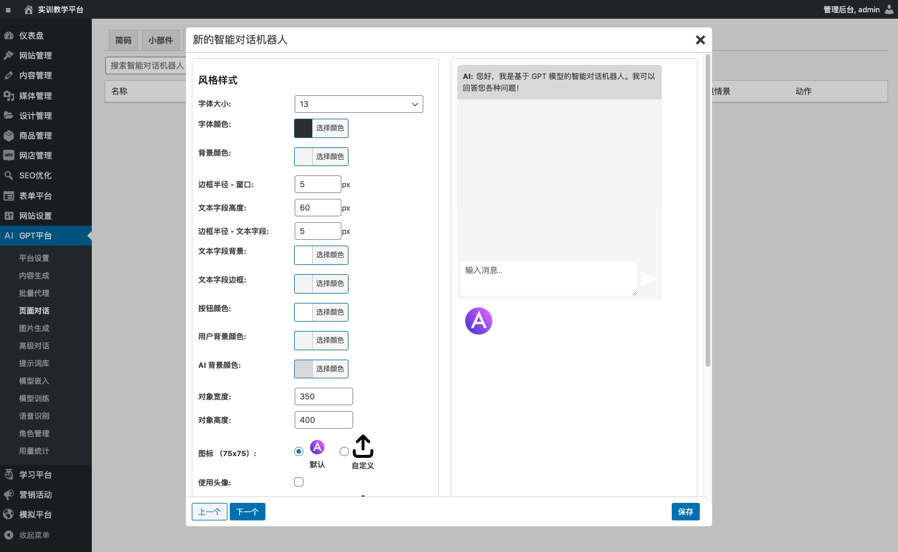Click the 表单平台 form icon
This screenshot has width=898, height=552.
click(x=9, y=196)
